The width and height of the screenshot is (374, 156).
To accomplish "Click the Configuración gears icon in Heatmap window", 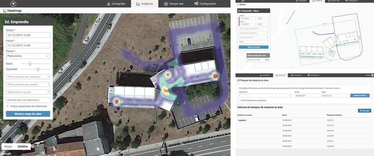I will click(x=196, y=4).
